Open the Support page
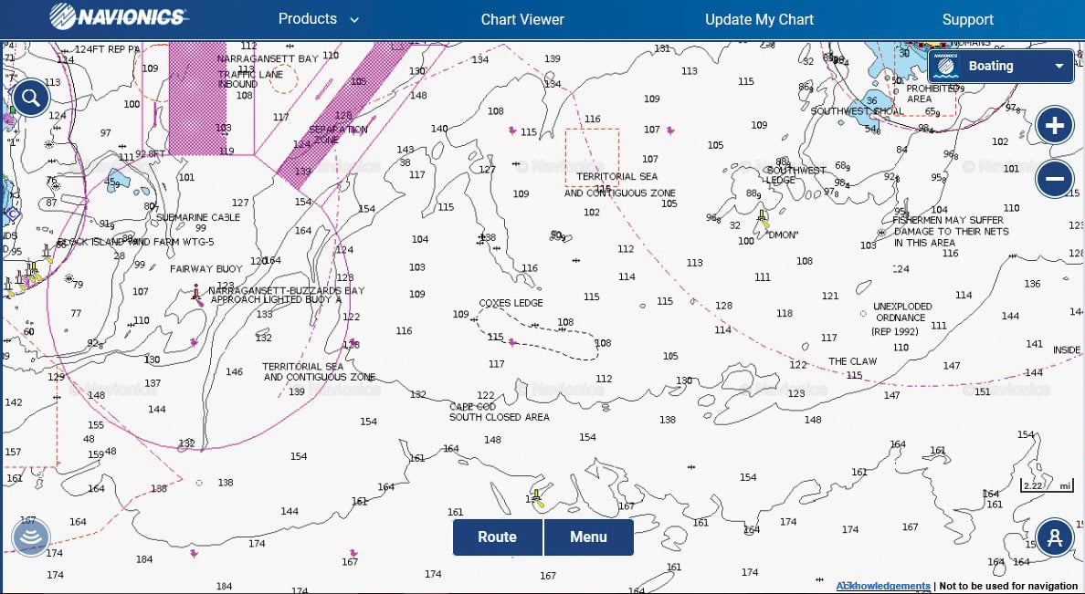Image resolution: width=1085 pixels, height=594 pixels. (967, 19)
